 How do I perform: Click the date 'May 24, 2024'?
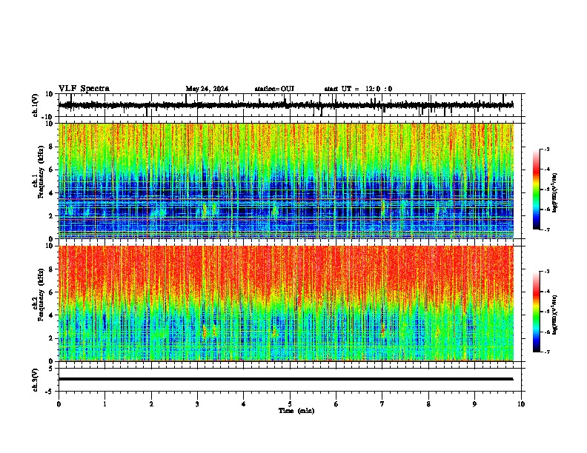pos(207,89)
